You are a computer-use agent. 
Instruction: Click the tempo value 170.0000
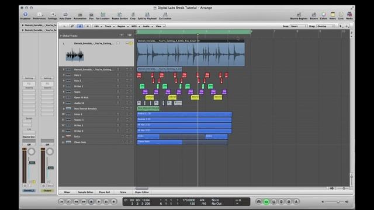[x=189, y=200]
